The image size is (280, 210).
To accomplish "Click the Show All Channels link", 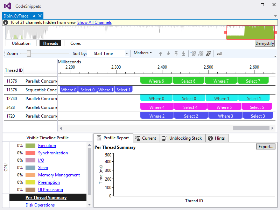I will [94, 22].
